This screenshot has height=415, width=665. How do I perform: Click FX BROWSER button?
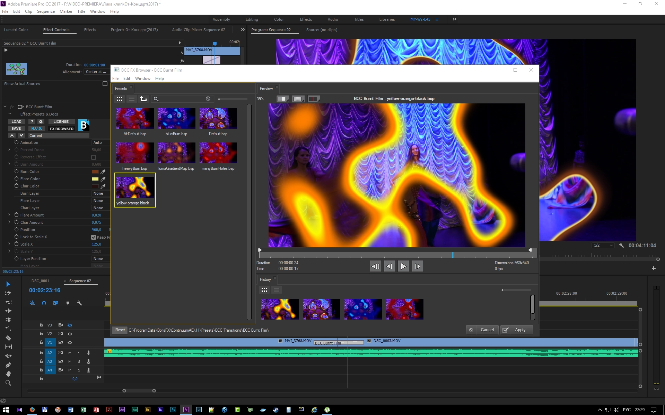coord(62,129)
